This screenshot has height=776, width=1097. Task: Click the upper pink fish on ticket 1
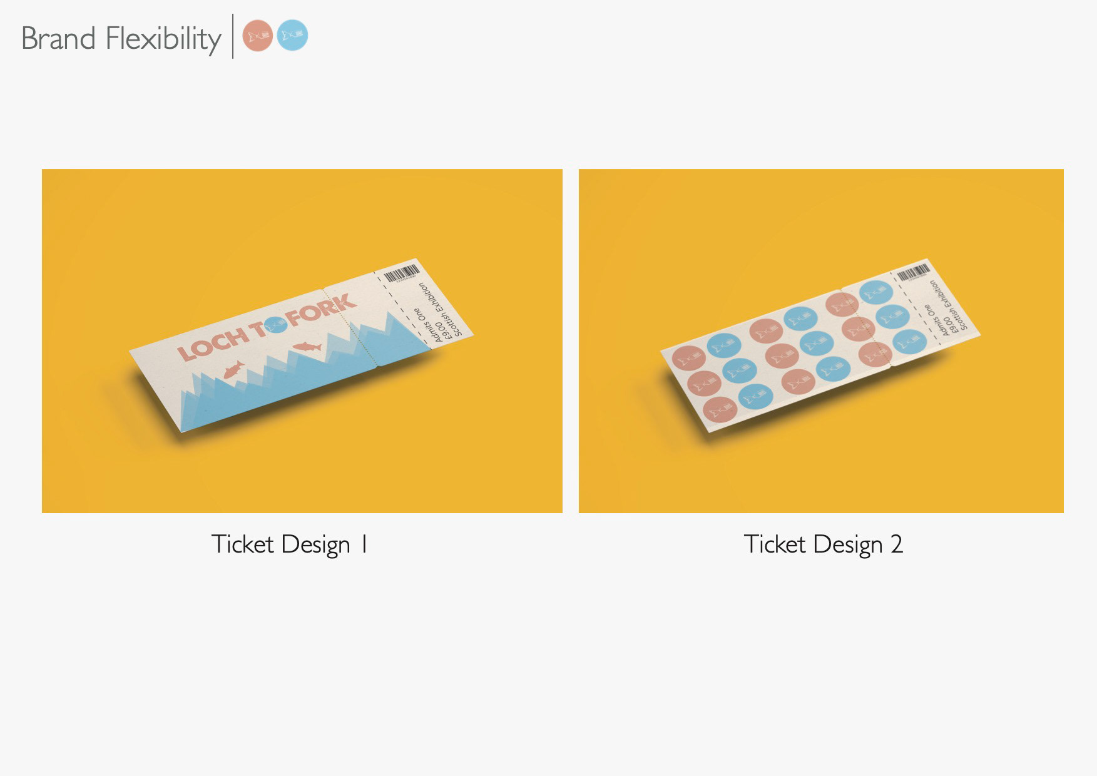pyautogui.click(x=307, y=346)
